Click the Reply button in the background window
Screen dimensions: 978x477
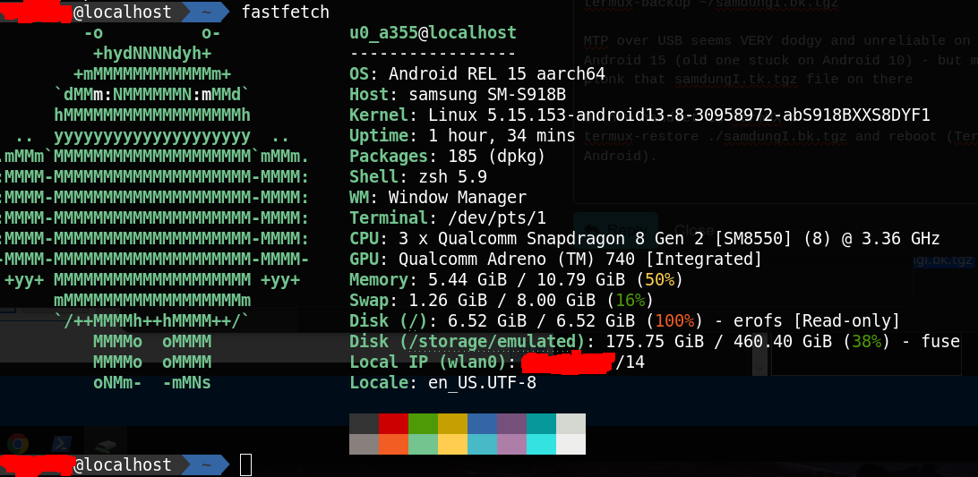click(615, 229)
